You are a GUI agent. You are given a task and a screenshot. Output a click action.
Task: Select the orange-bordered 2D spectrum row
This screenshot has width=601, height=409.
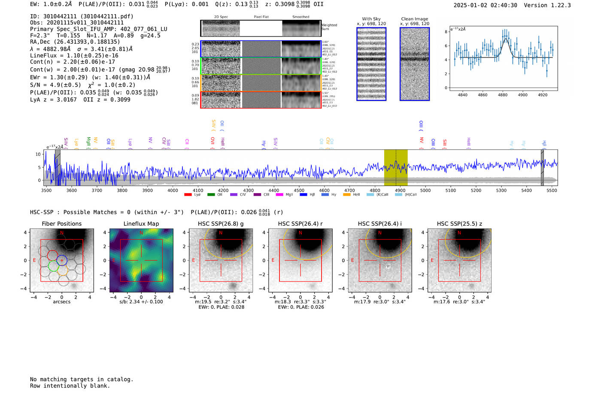[261, 83]
